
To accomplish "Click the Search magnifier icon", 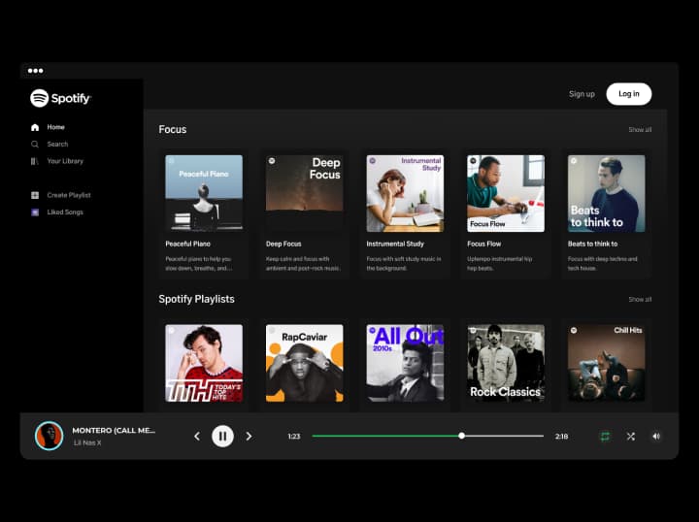I will pyautogui.click(x=35, y=145).
